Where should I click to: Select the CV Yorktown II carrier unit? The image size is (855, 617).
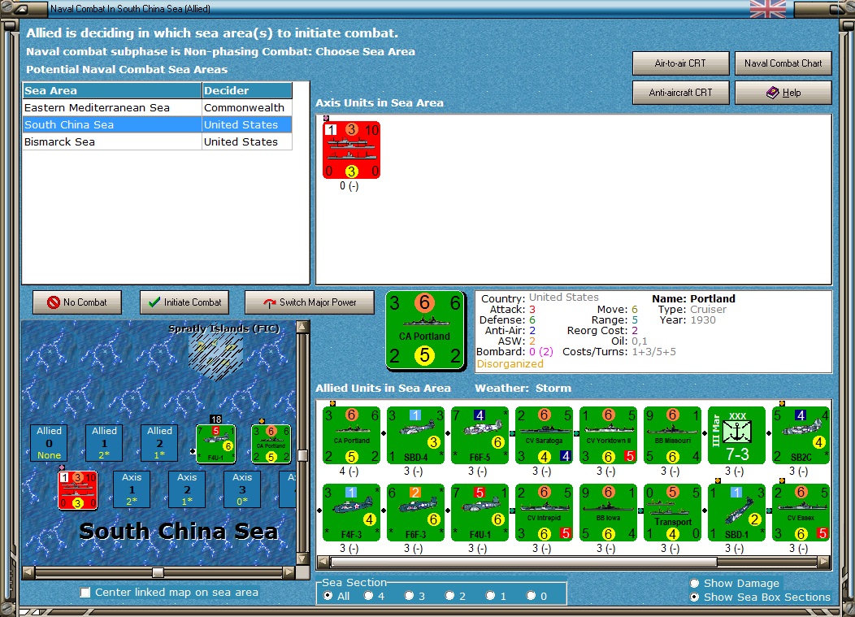608,436
